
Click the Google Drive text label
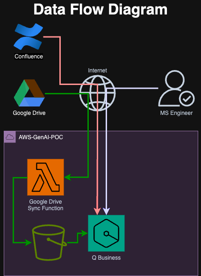click(x=29, y=113)
